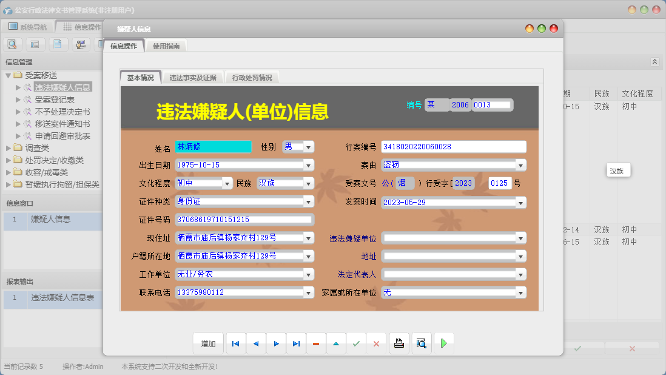Click the green play arrow button
Screen dimensions: 666x375
443,344
